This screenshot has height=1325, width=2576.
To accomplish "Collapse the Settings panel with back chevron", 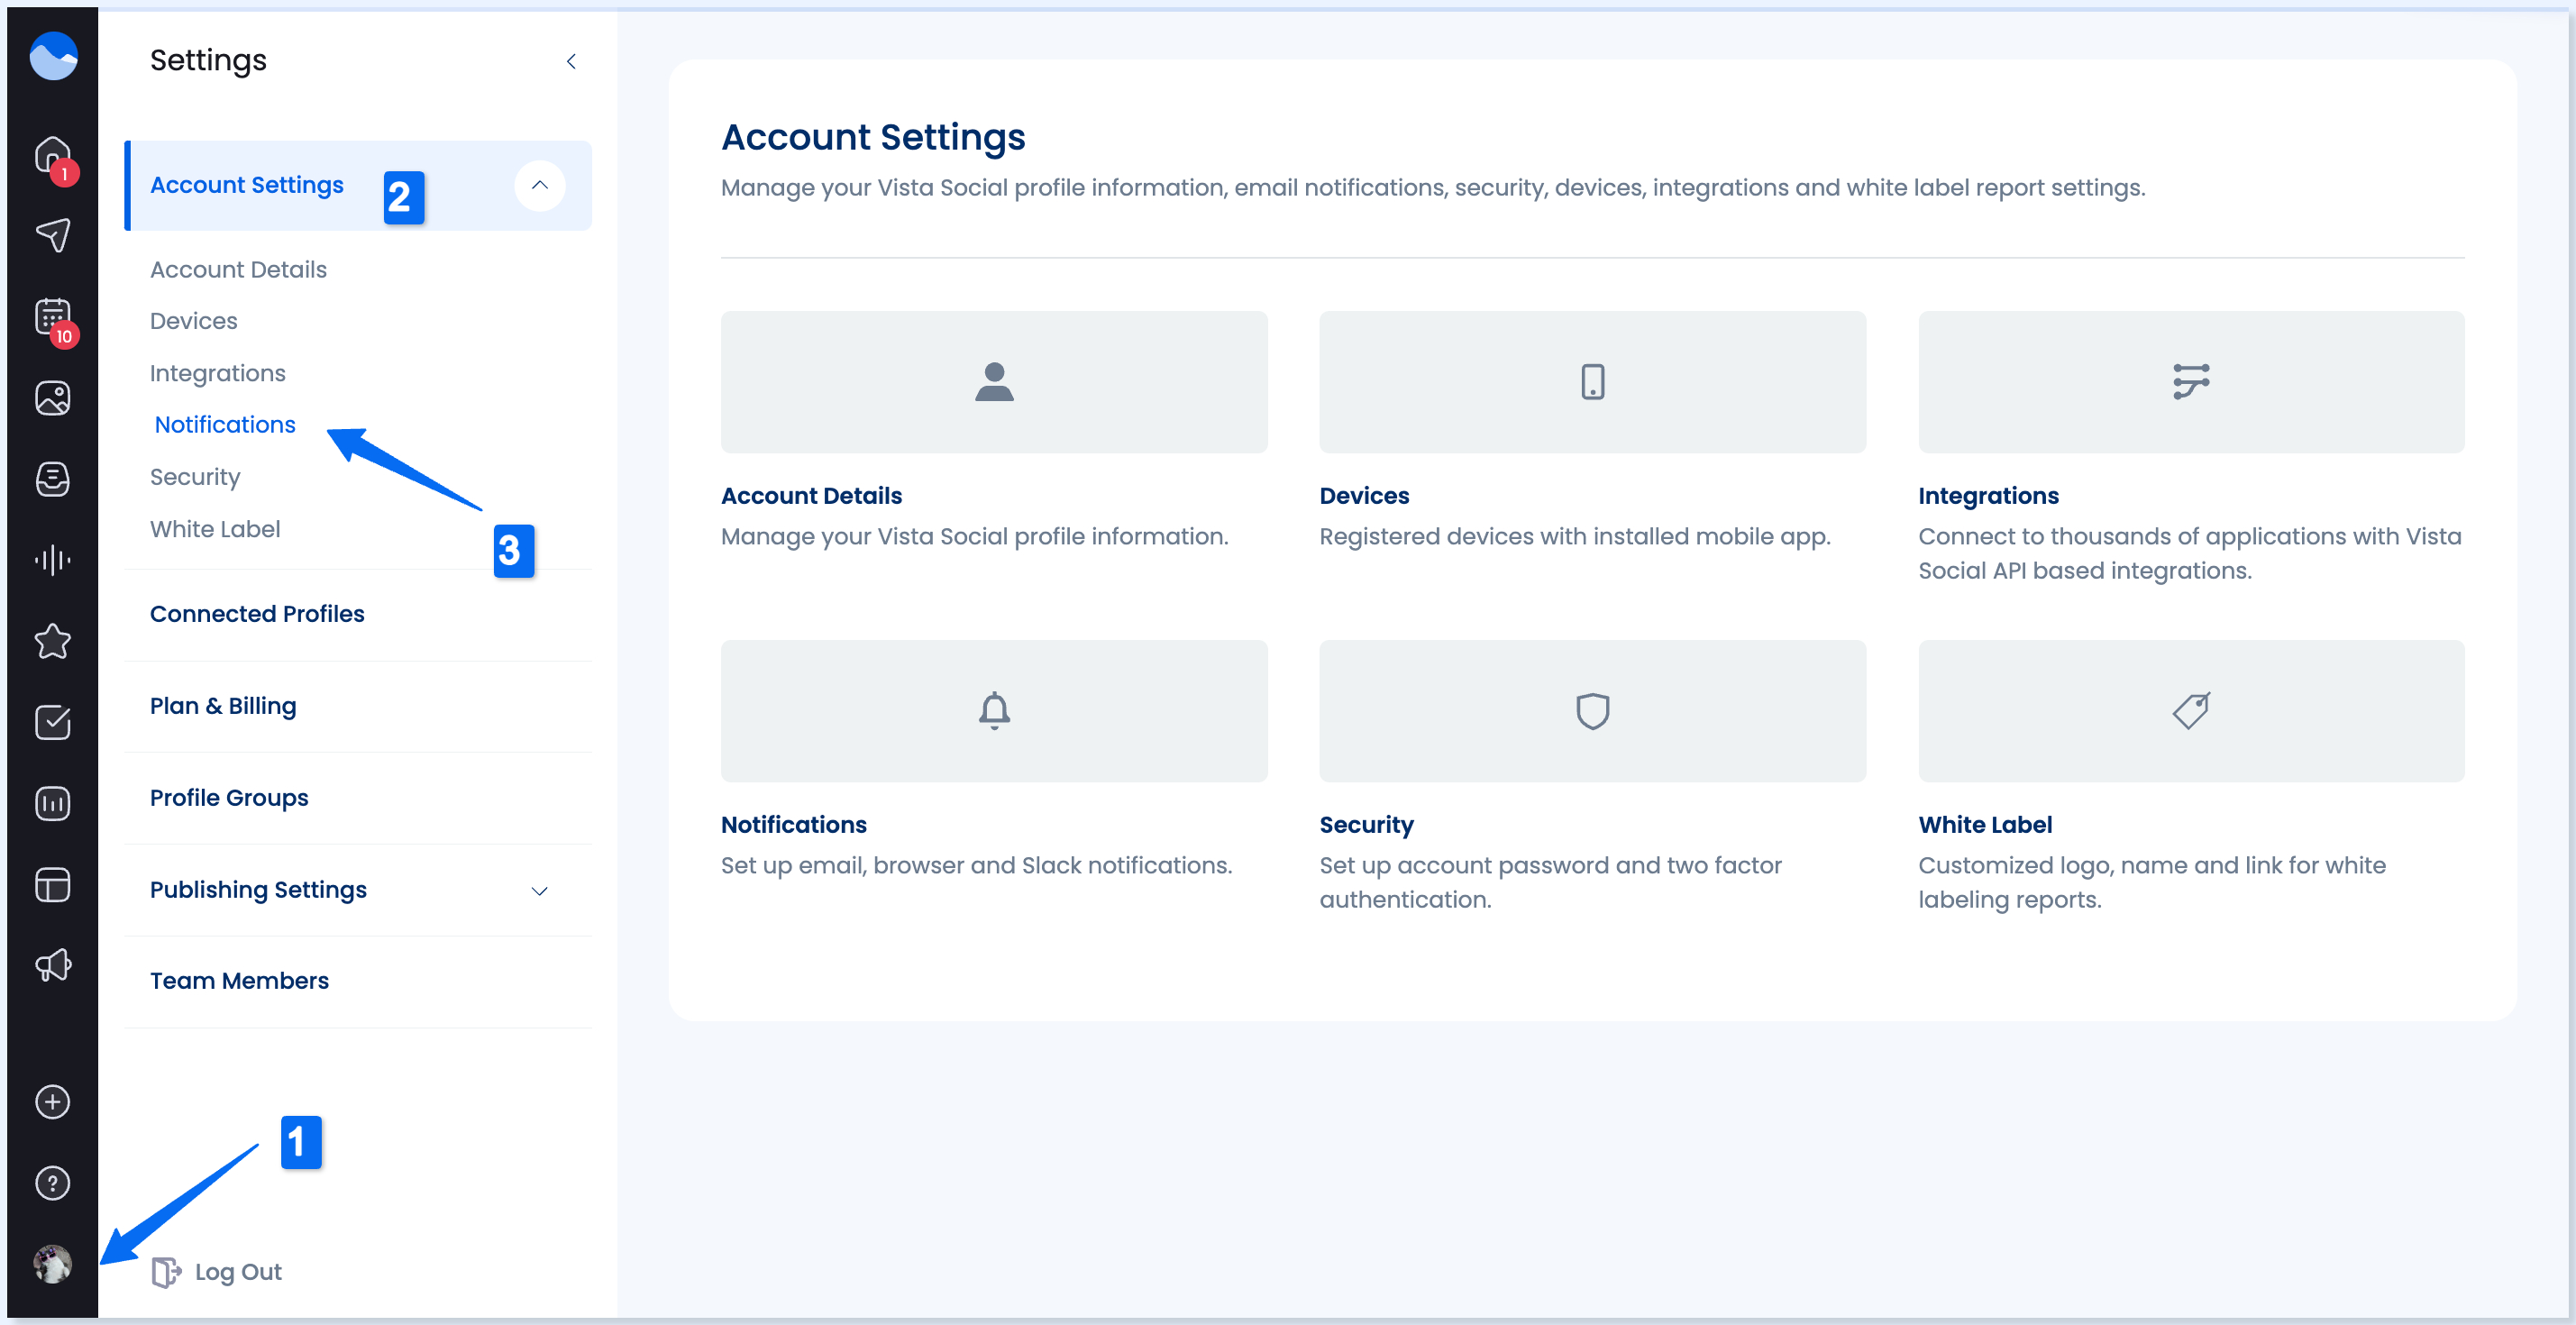I will click(571, 62).
